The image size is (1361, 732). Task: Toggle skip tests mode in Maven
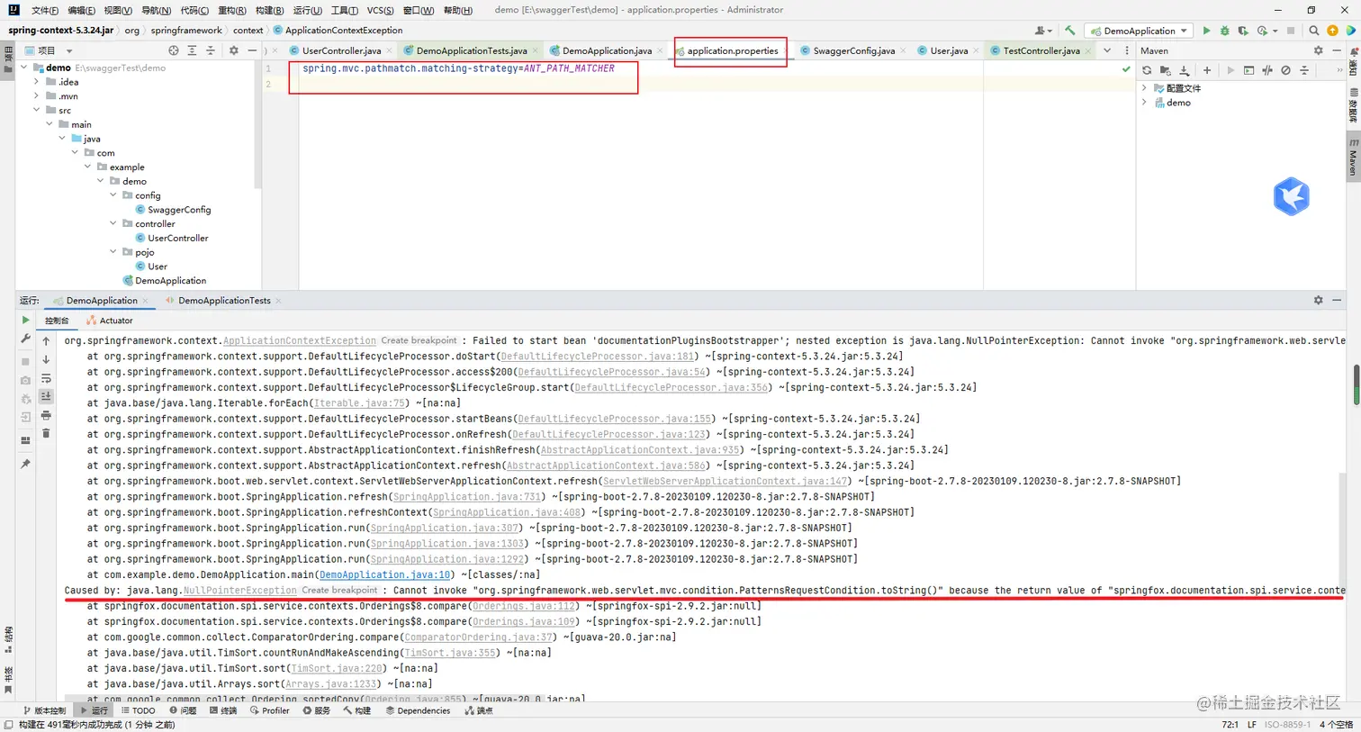[1285, 70]
